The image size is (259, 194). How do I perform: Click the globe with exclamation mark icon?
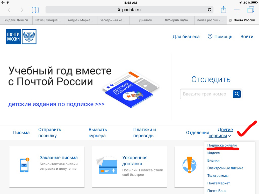pyautogui.click(x=190, y=165)
